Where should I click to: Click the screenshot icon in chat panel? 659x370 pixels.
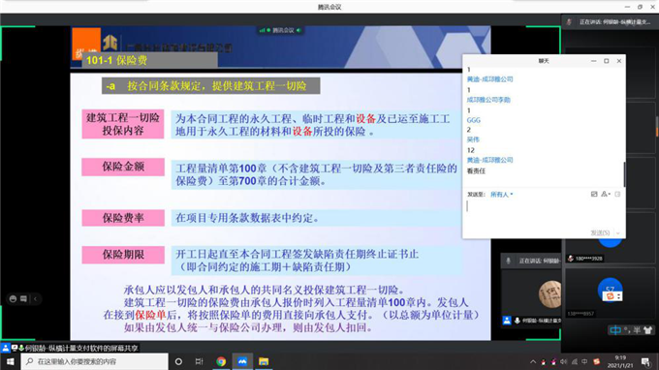click(x=594, y=194)
